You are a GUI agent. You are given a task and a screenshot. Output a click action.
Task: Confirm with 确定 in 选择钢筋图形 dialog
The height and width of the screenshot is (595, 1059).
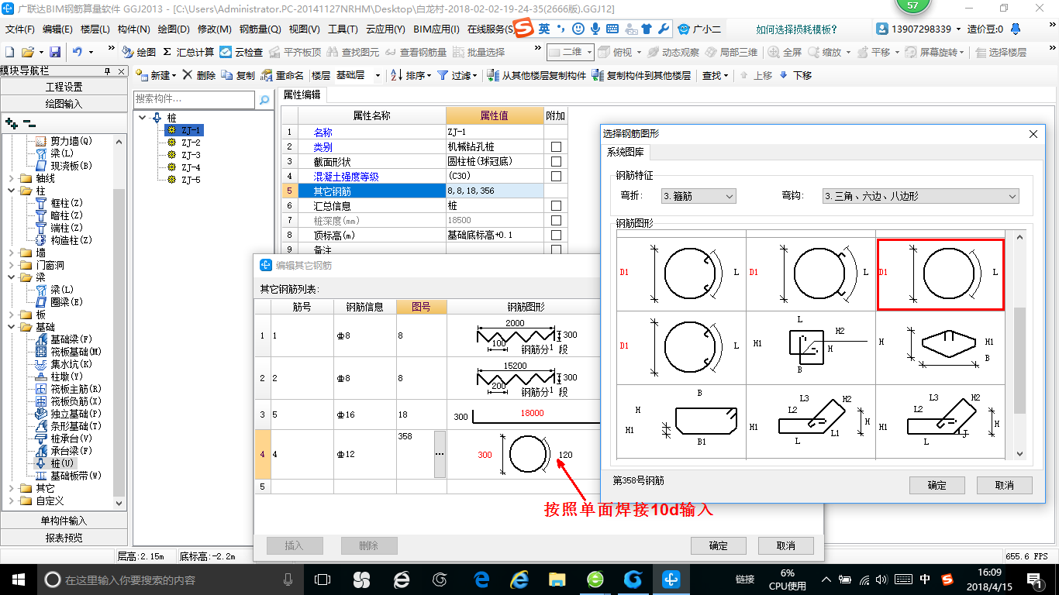pyautogui.click(x=937, y=485)
